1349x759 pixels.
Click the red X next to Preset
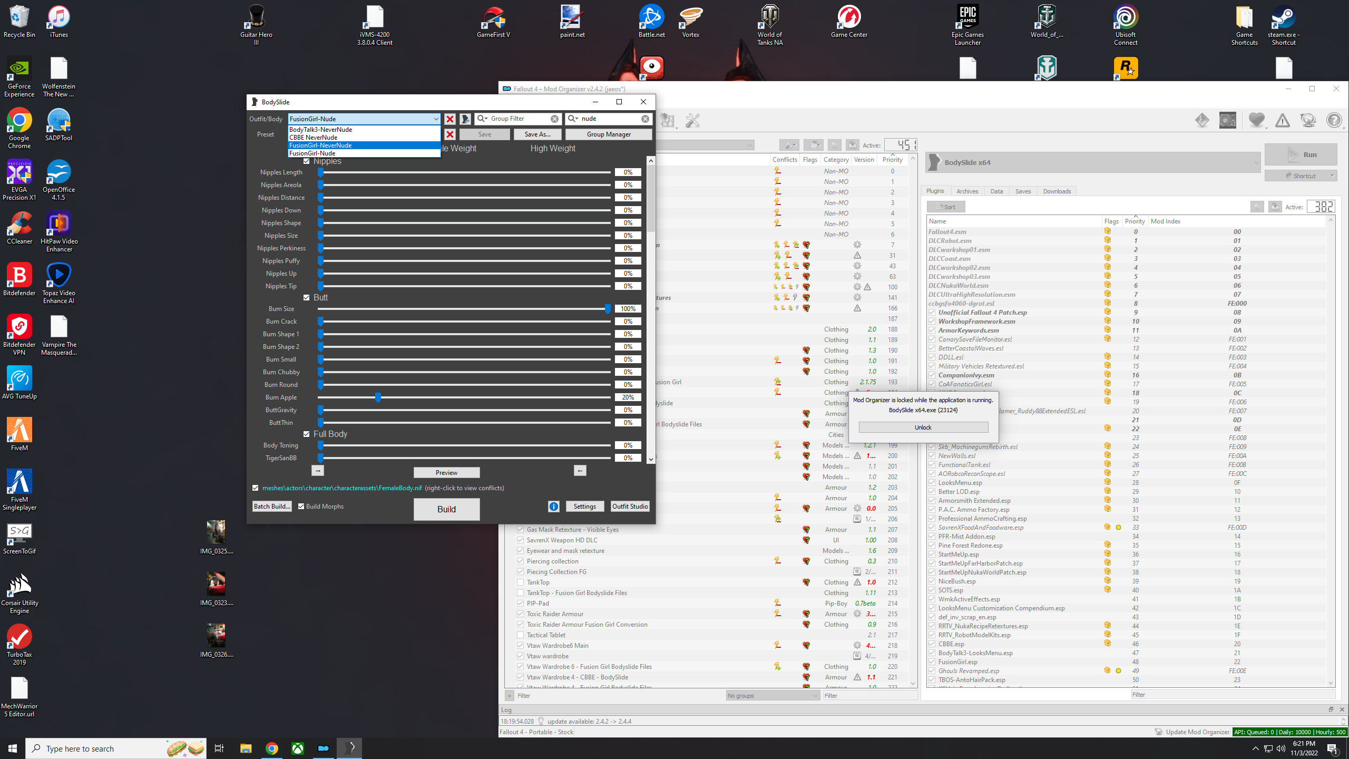tap(449, 134)
